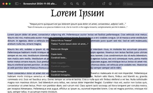Show the file info inspector
The height and width of the screenshot is (93, 153).
tap(65, 4)
